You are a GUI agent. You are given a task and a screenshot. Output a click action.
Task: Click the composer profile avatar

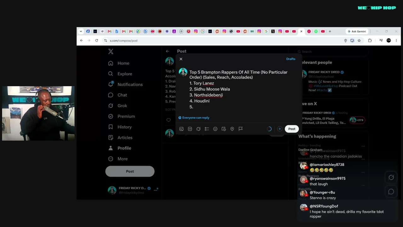183,72
